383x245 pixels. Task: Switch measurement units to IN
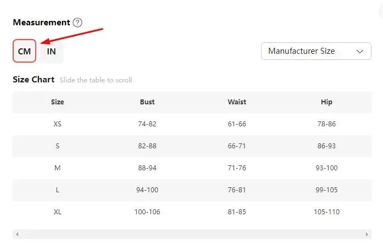click(x=51, y=51)
